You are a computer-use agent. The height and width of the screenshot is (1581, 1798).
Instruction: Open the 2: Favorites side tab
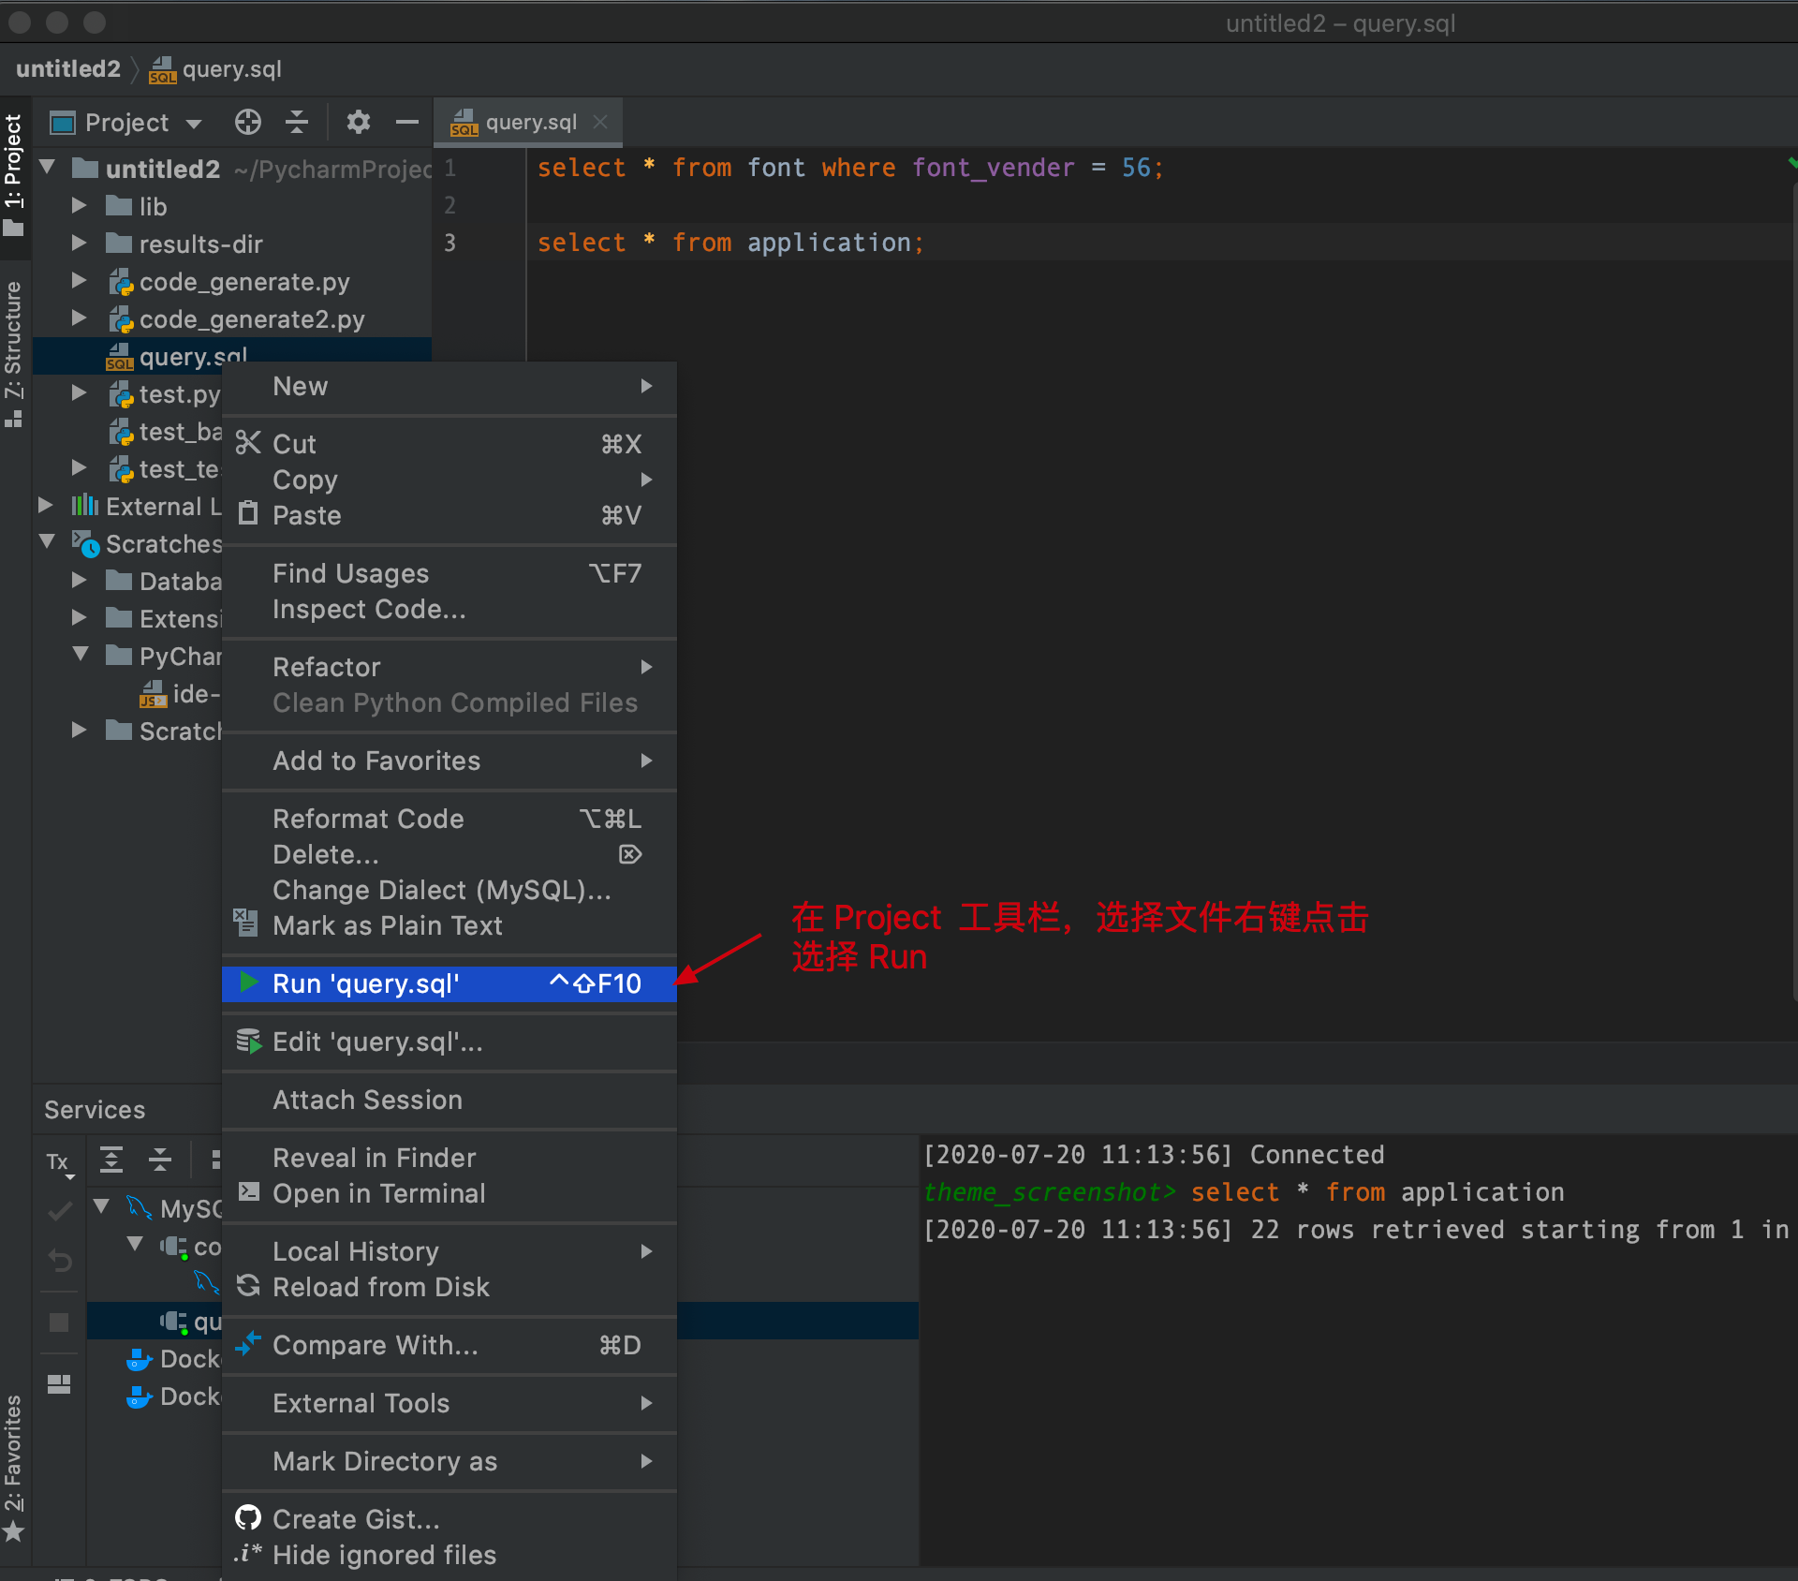[14, 1468]
